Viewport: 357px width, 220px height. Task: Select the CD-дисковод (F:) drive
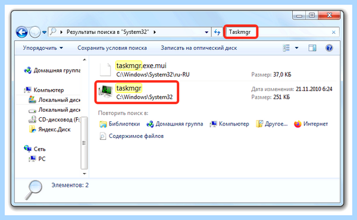pos(54,120)
